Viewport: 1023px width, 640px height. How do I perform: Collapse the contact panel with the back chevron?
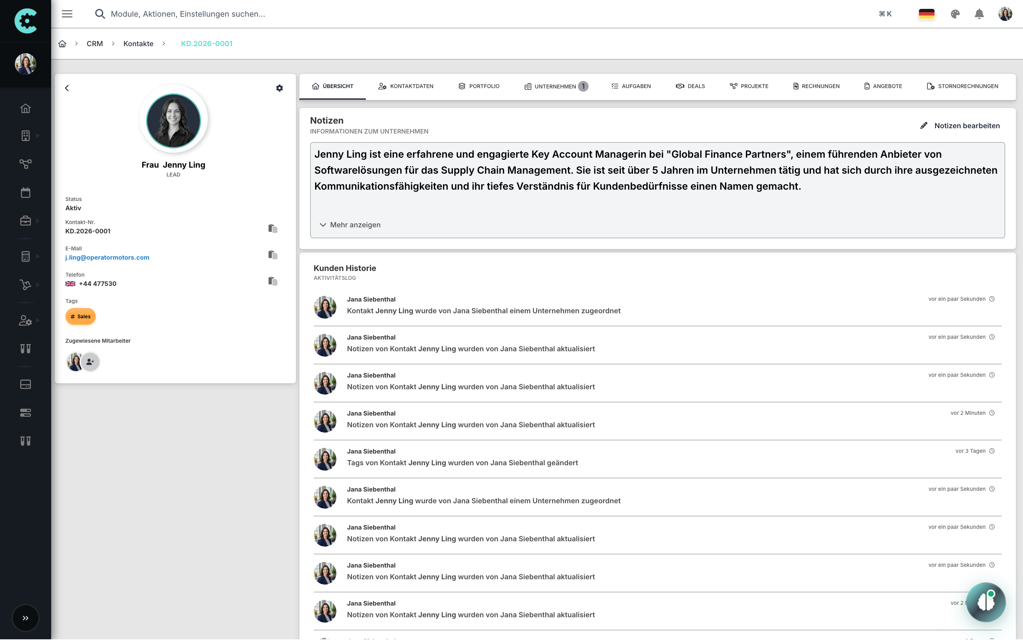(67, 88)
